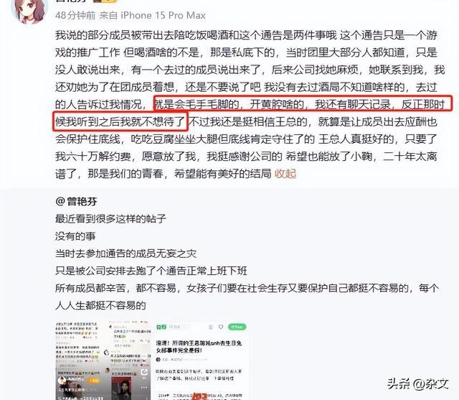The width and height of the screenshot is (459, 400).
Task: Click the quoted line 没有的事
Action: (75, 236)
